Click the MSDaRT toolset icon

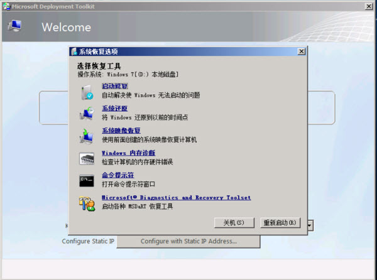coord(87,203)
